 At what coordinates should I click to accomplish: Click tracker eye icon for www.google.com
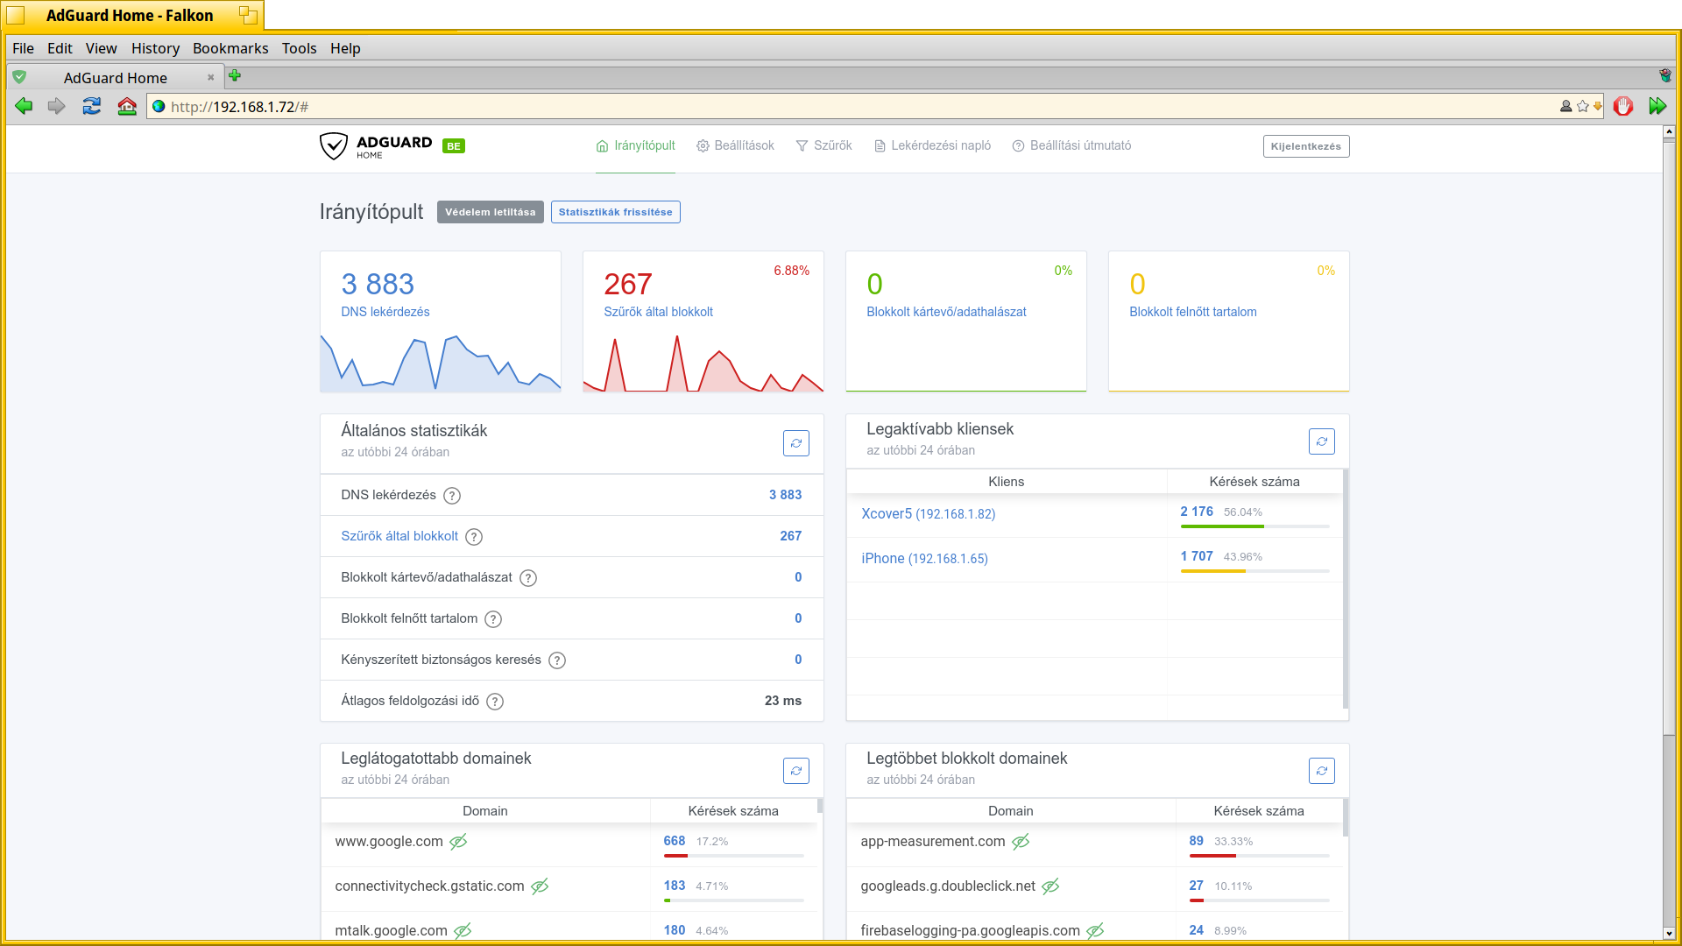click(x=458, y=842)
